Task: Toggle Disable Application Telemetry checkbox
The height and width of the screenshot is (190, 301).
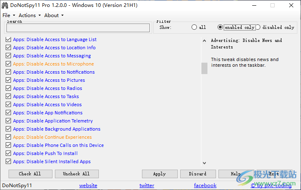Action: pos(8,121)
